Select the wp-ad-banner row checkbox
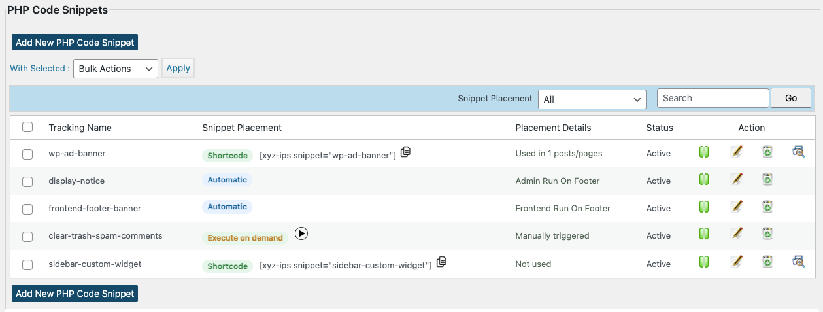Screen dimensions: 823x312 click(x=27, y=154)
